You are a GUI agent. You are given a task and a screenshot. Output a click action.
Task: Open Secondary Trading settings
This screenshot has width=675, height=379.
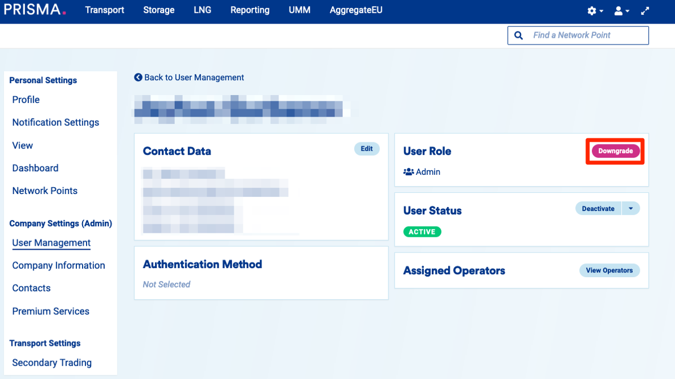click(52, 363)
